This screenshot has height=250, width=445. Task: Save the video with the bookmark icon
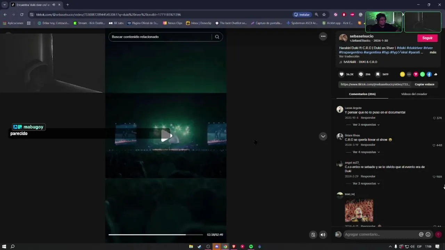click(x=378, y=74)
